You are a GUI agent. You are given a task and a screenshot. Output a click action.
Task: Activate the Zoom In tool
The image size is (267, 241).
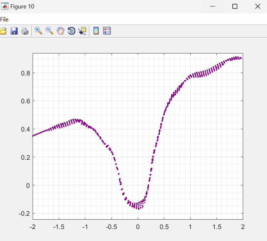coord(38,31)
